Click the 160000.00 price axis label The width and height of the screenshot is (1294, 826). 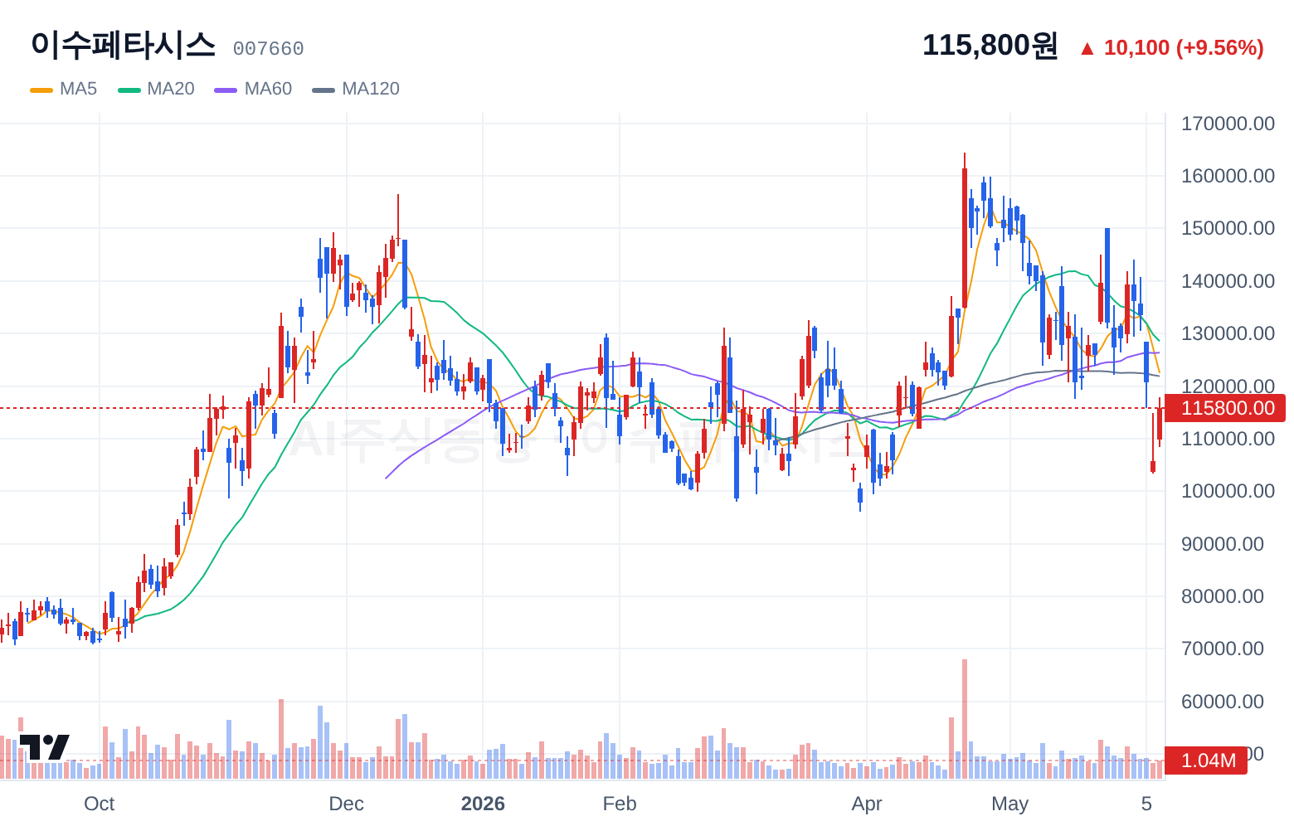[x=1228, y=176]
